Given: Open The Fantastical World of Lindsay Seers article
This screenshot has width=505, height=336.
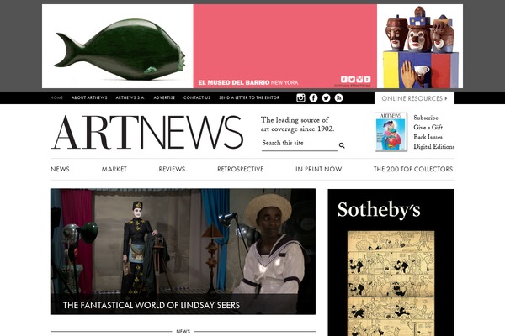Looking at the screenshot, I should pos(183,251).
